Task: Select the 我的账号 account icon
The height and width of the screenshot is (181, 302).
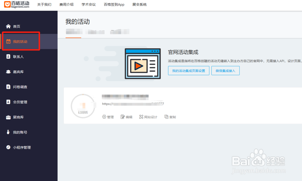Action: [9, 132]
